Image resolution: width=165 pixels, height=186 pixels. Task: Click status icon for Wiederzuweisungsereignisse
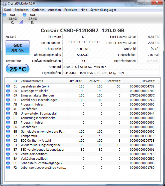pos(8,145)
